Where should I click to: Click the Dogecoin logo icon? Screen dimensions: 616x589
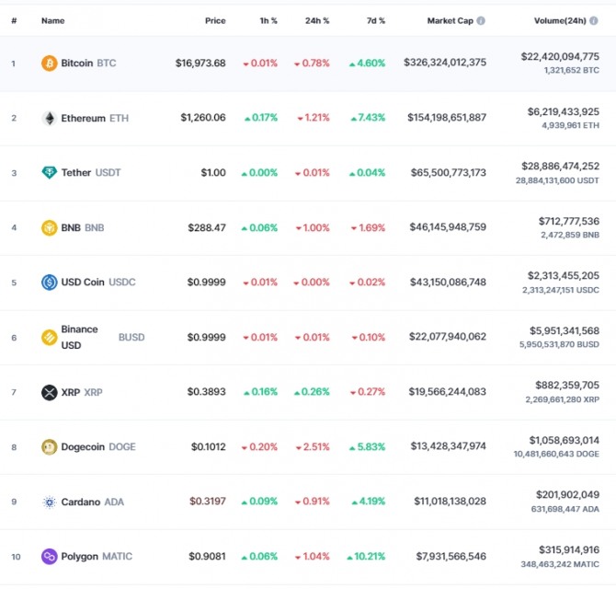(49, 447)
